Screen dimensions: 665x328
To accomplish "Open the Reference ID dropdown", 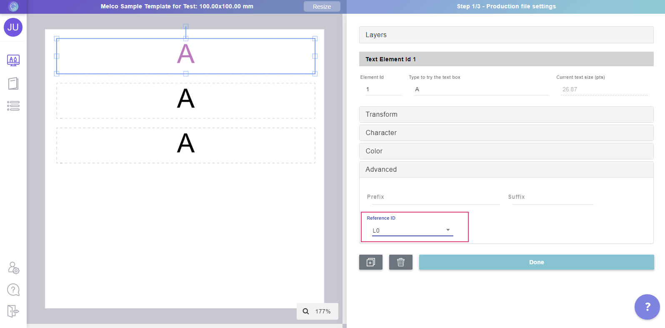I will (x=412, y=230).
